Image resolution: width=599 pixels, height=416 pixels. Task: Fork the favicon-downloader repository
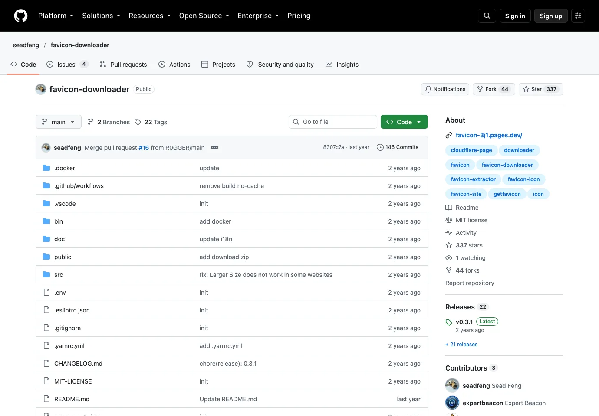tap(494, 89)
